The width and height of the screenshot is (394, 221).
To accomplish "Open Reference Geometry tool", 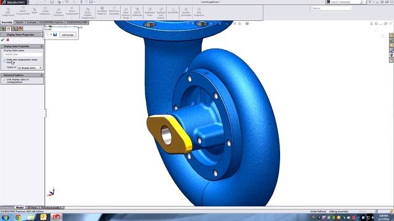I will (x=114, y=11).
